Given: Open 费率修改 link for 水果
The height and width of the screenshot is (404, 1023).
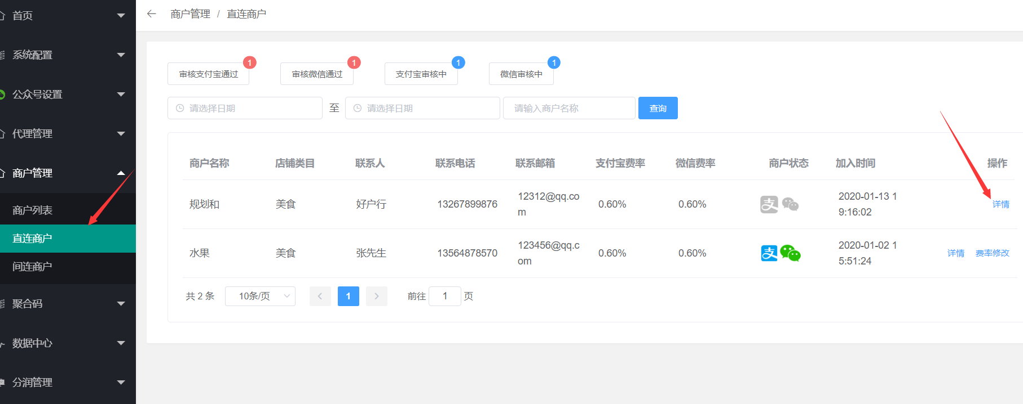Looking at the screenshot, I should 992,253.
